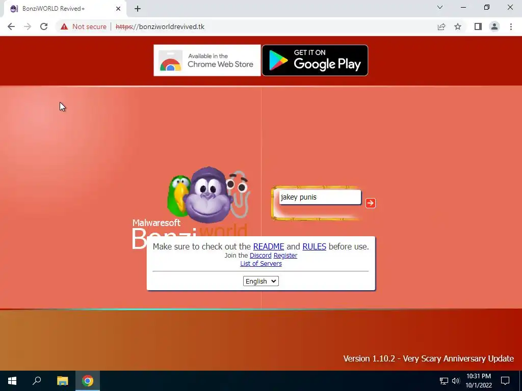
Task: Click the Get it on Google Play badge
Action: pyautogui.click(x=315, y=61)
